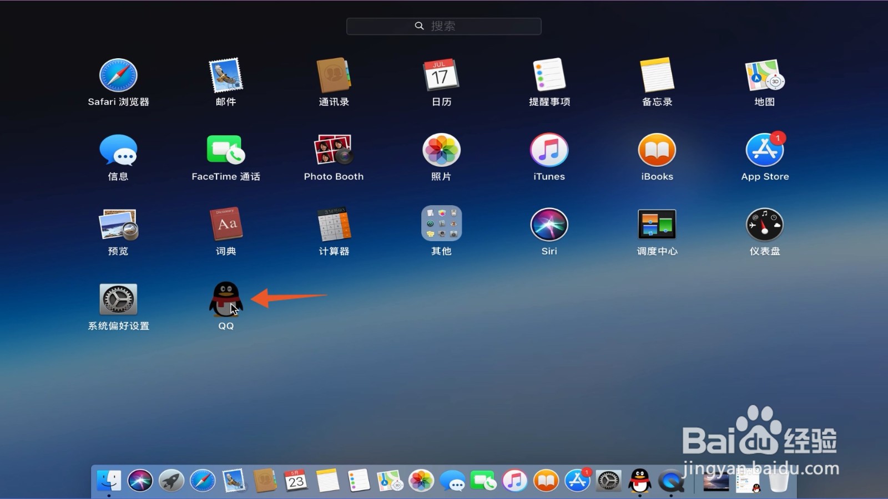The image size is (888, 499).
Task: Open App Store in Launchpad
Action: (x=765, y=150)
